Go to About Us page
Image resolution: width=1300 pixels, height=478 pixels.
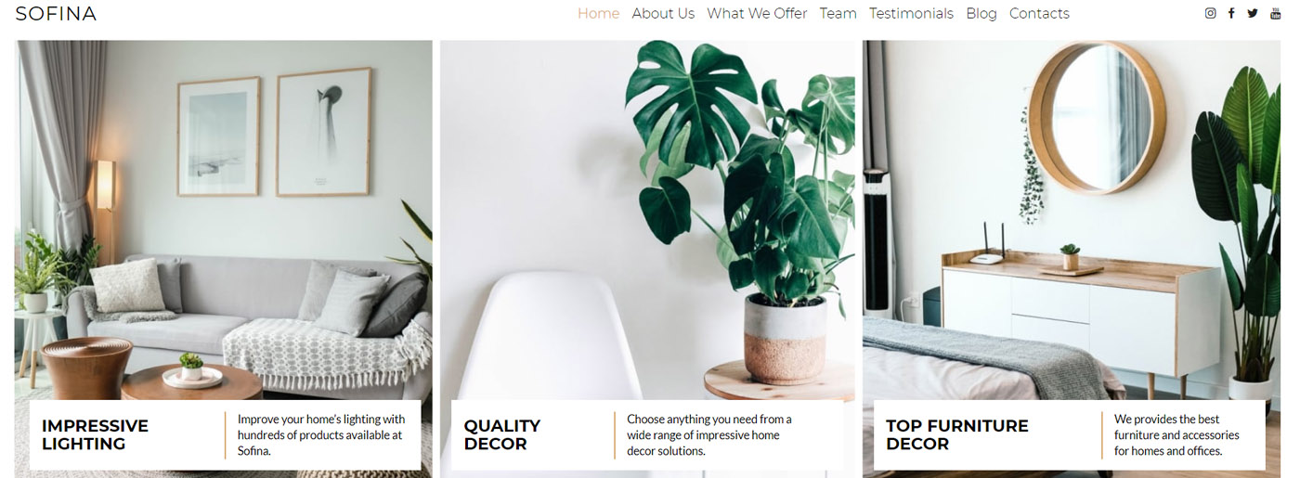pyautogui.click(x=663, y=13)
